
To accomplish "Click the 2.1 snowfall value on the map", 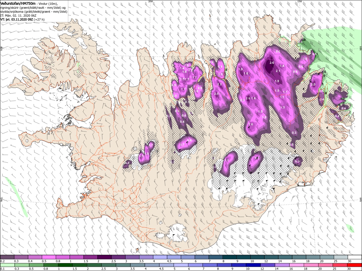I will coord(278,71).
